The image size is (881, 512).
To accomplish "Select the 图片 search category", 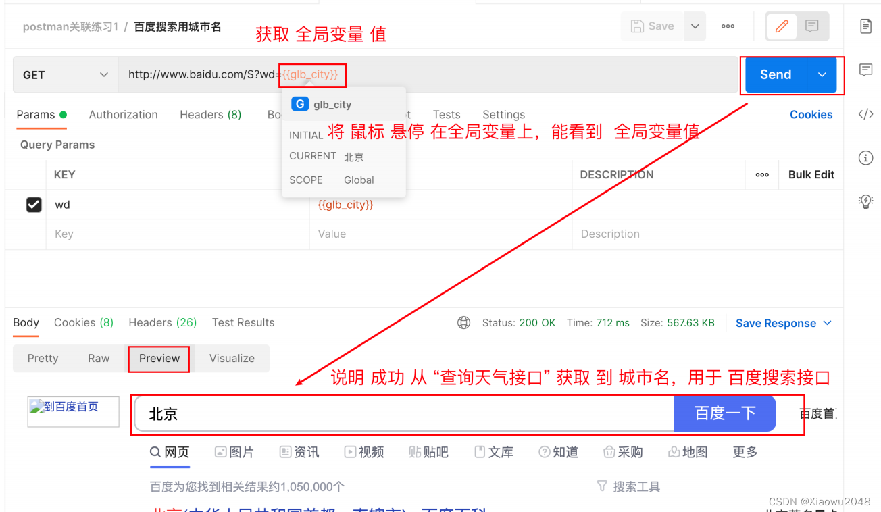I will tap(234, 453).
